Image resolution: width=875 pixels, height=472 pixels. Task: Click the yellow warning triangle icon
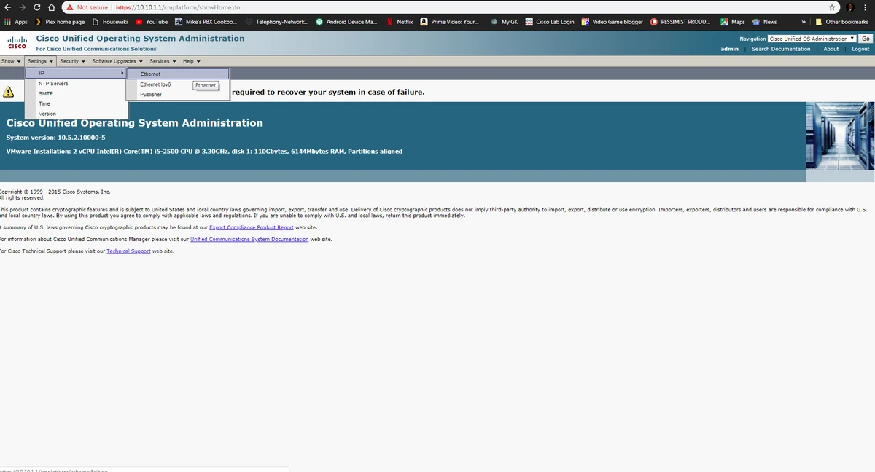point(9,92)
